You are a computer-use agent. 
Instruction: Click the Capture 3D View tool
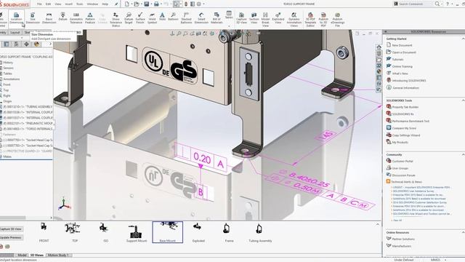(241, 18)
